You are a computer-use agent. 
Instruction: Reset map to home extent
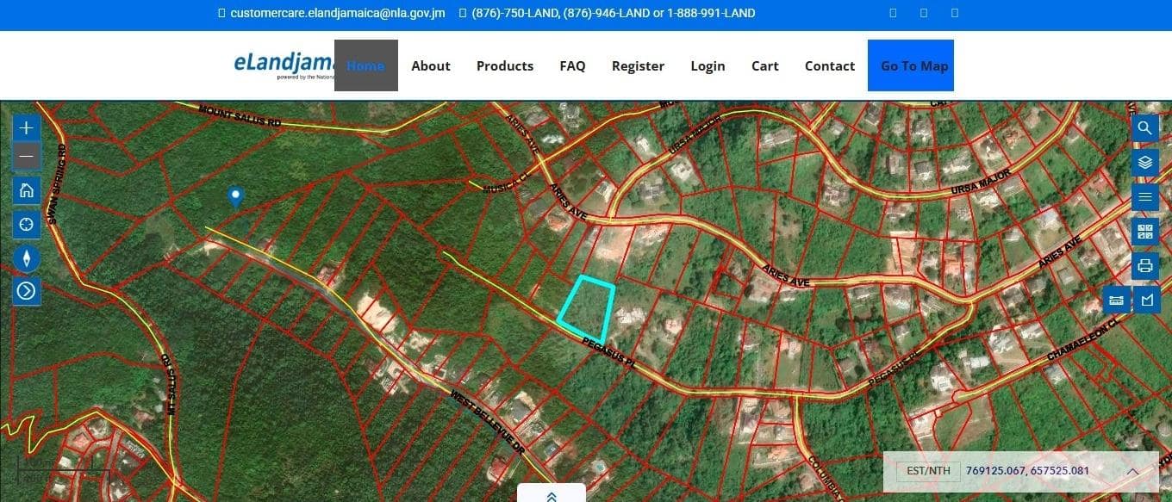pyautogui.click(x=27, y=190)
